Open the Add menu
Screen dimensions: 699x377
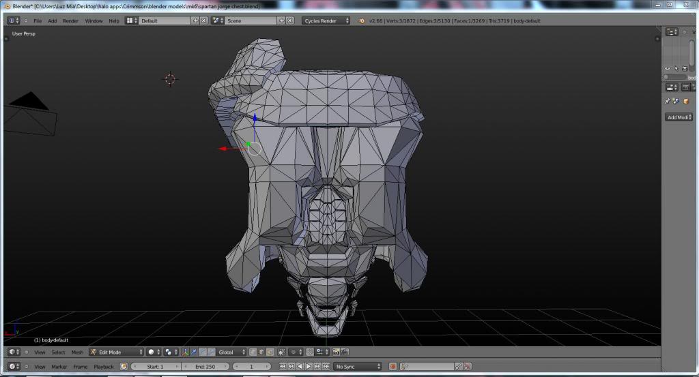click(52, 21)
